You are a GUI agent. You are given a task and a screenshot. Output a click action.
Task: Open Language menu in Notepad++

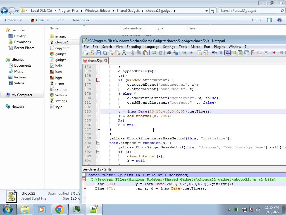152,47
